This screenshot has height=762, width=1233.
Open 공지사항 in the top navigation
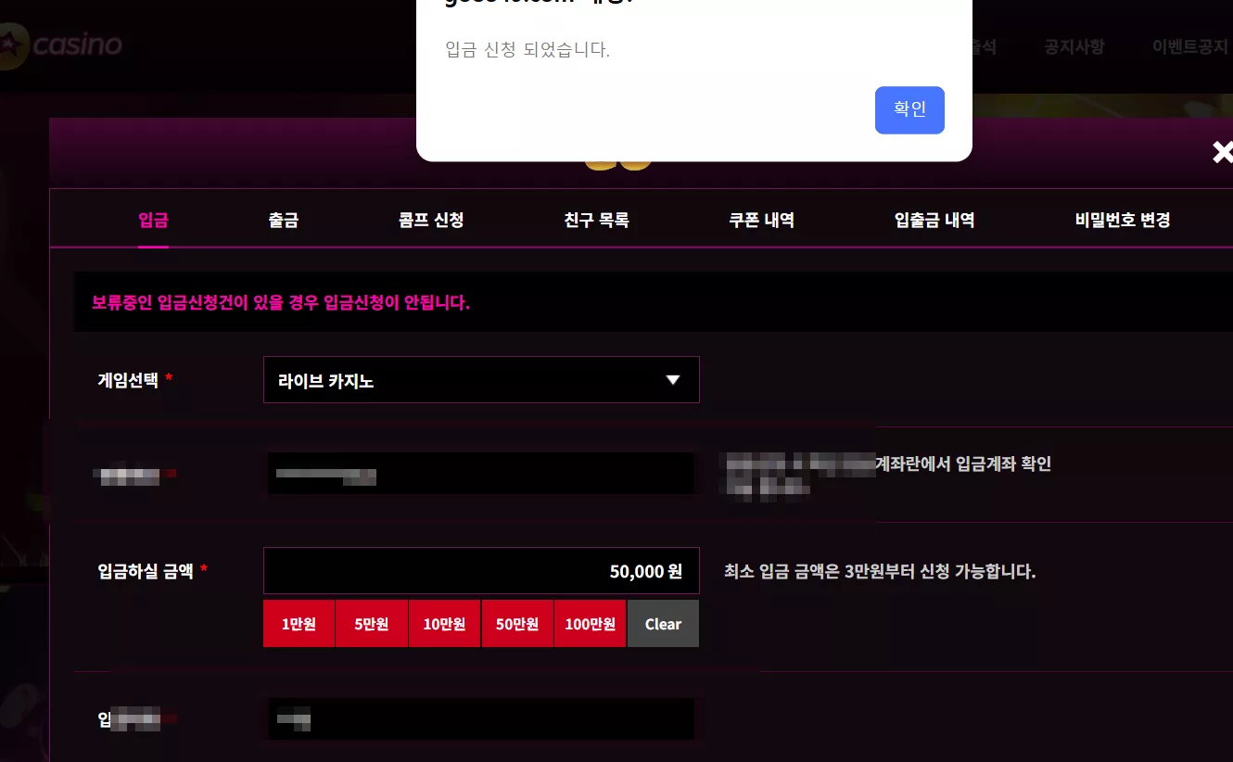click(1074, 46)
